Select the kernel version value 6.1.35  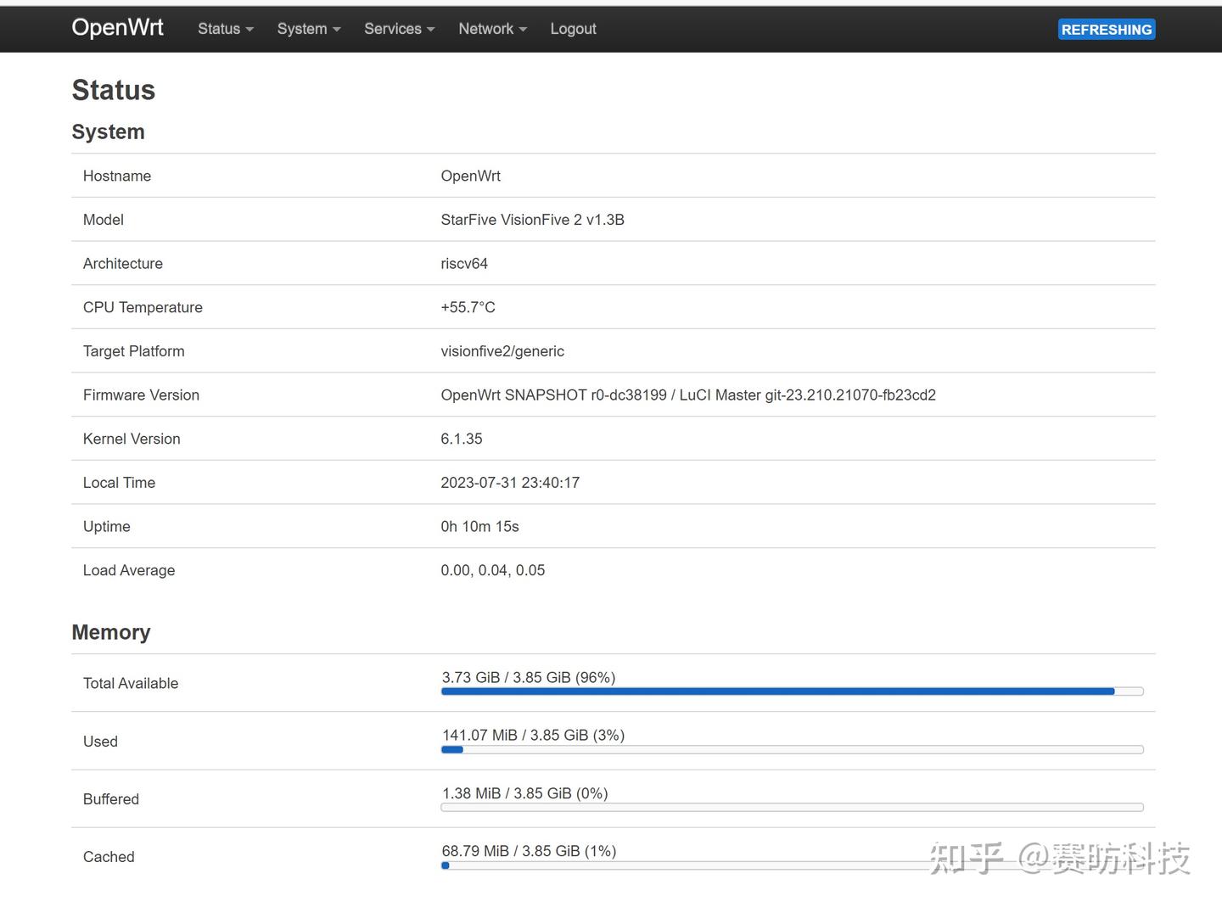[x=462, y=439]
